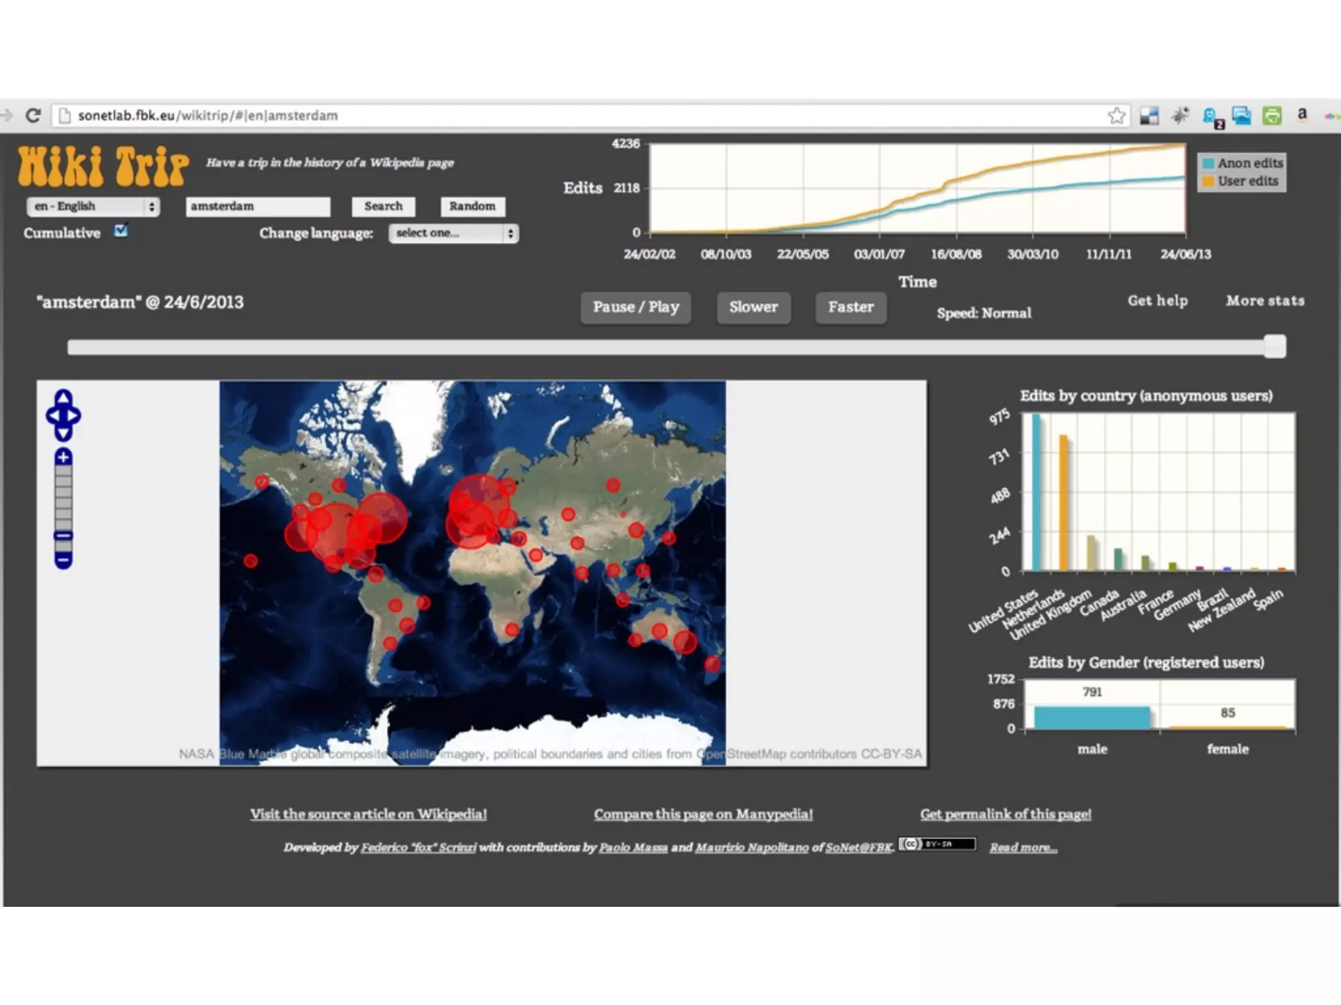Bookmark page with star icon
This screenshot has width=1341, height=1005.
[x=1116, y=116]
